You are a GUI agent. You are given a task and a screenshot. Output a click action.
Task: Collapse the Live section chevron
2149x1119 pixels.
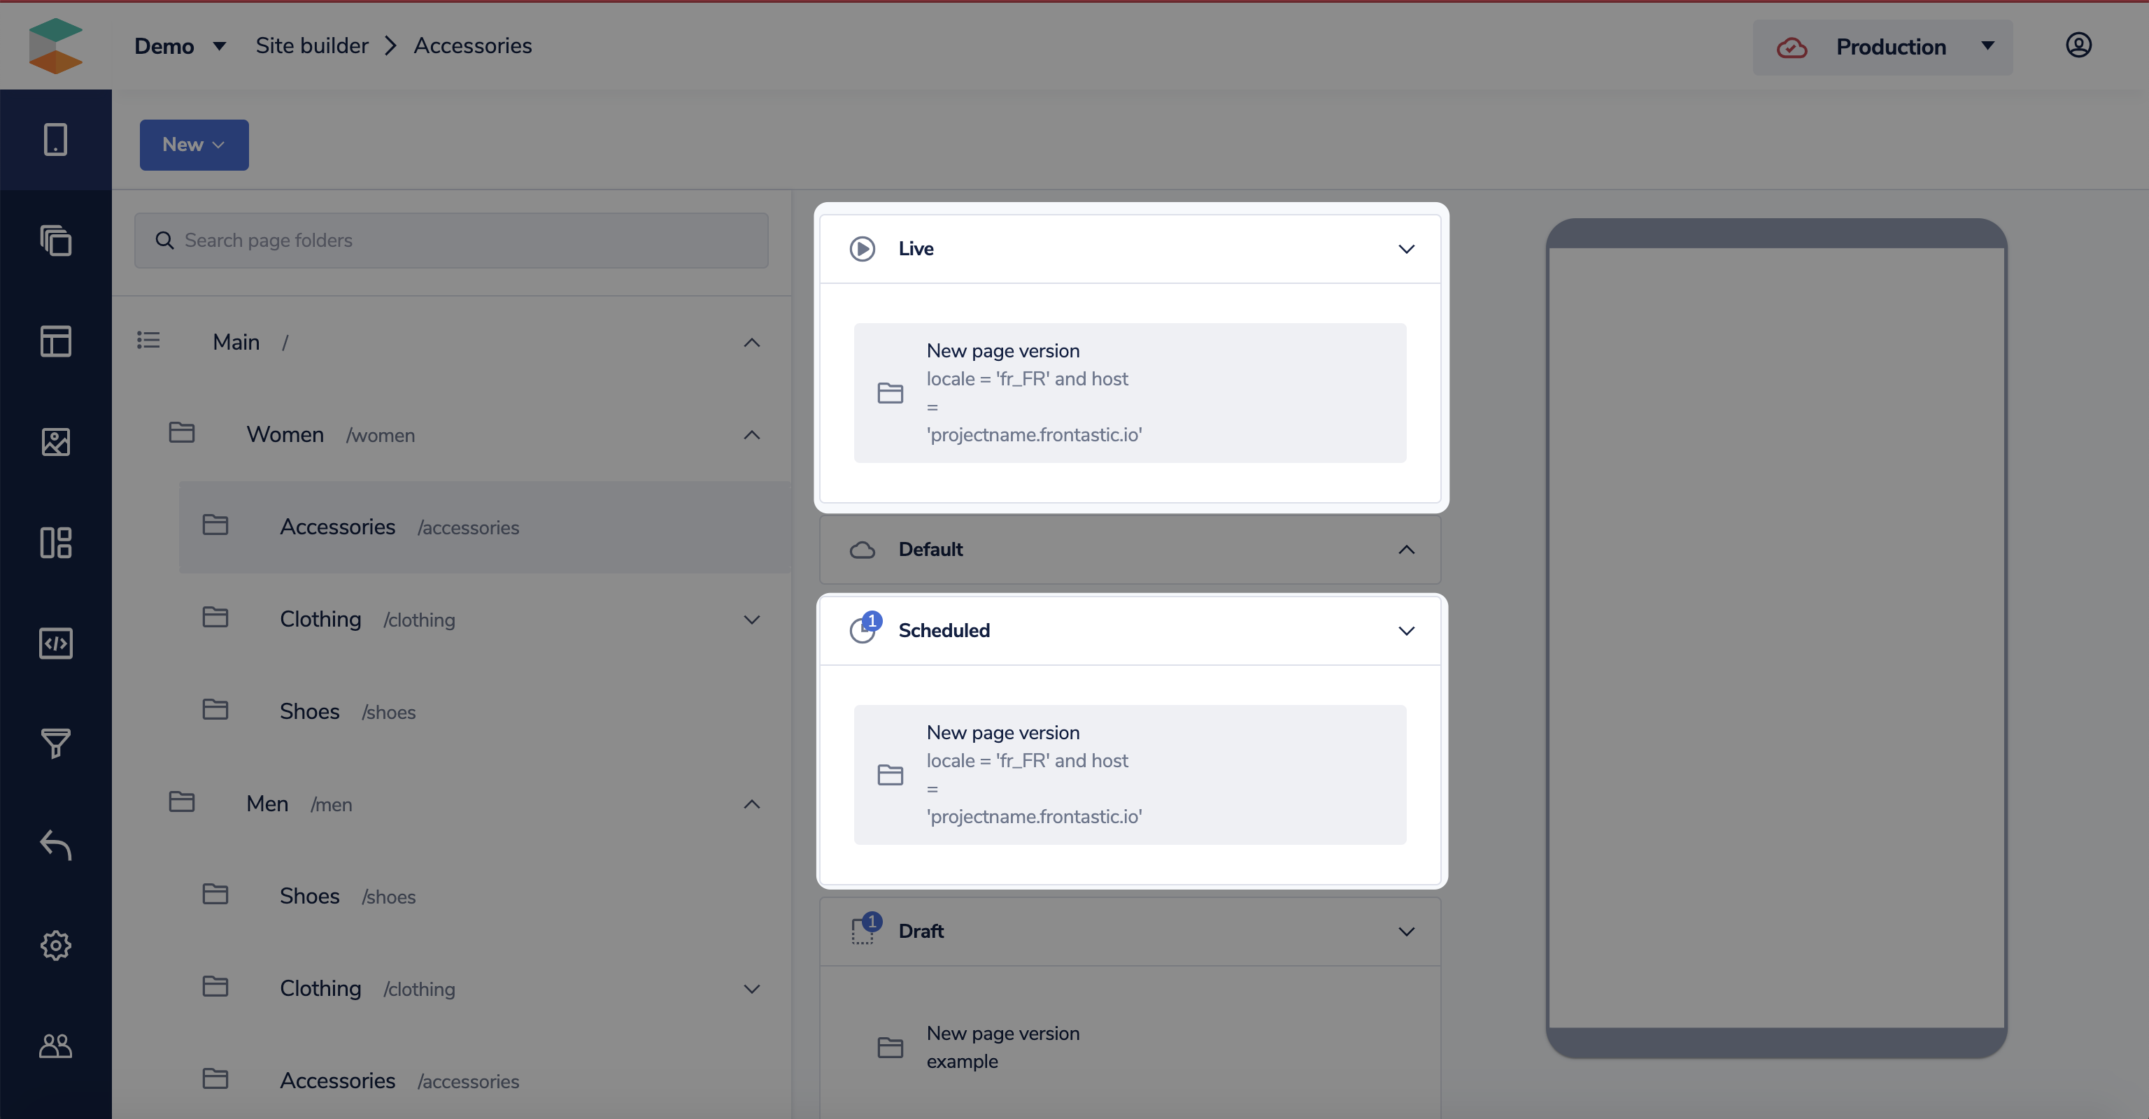[x=1405, y=248]
